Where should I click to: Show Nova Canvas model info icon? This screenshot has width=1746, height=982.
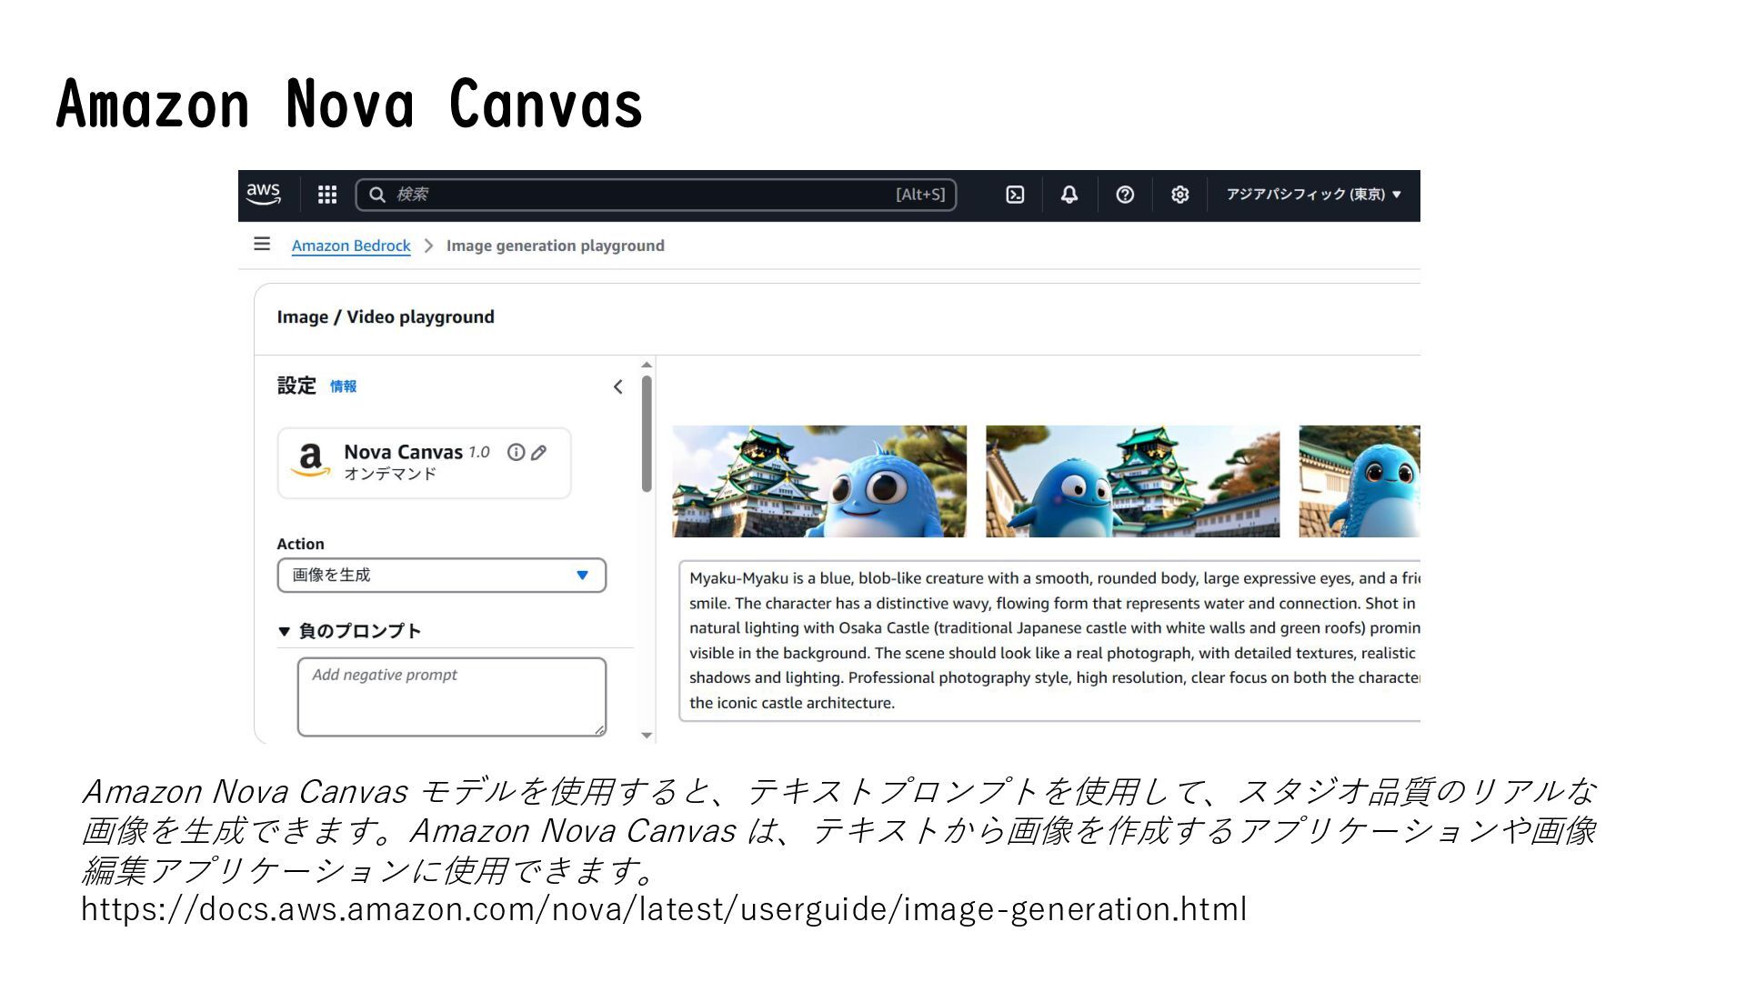click(516, 452)
